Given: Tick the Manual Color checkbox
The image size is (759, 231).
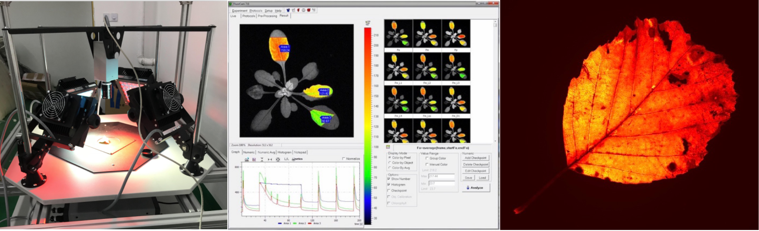Looking at the screenshot, I should click(x=427, y=165).
